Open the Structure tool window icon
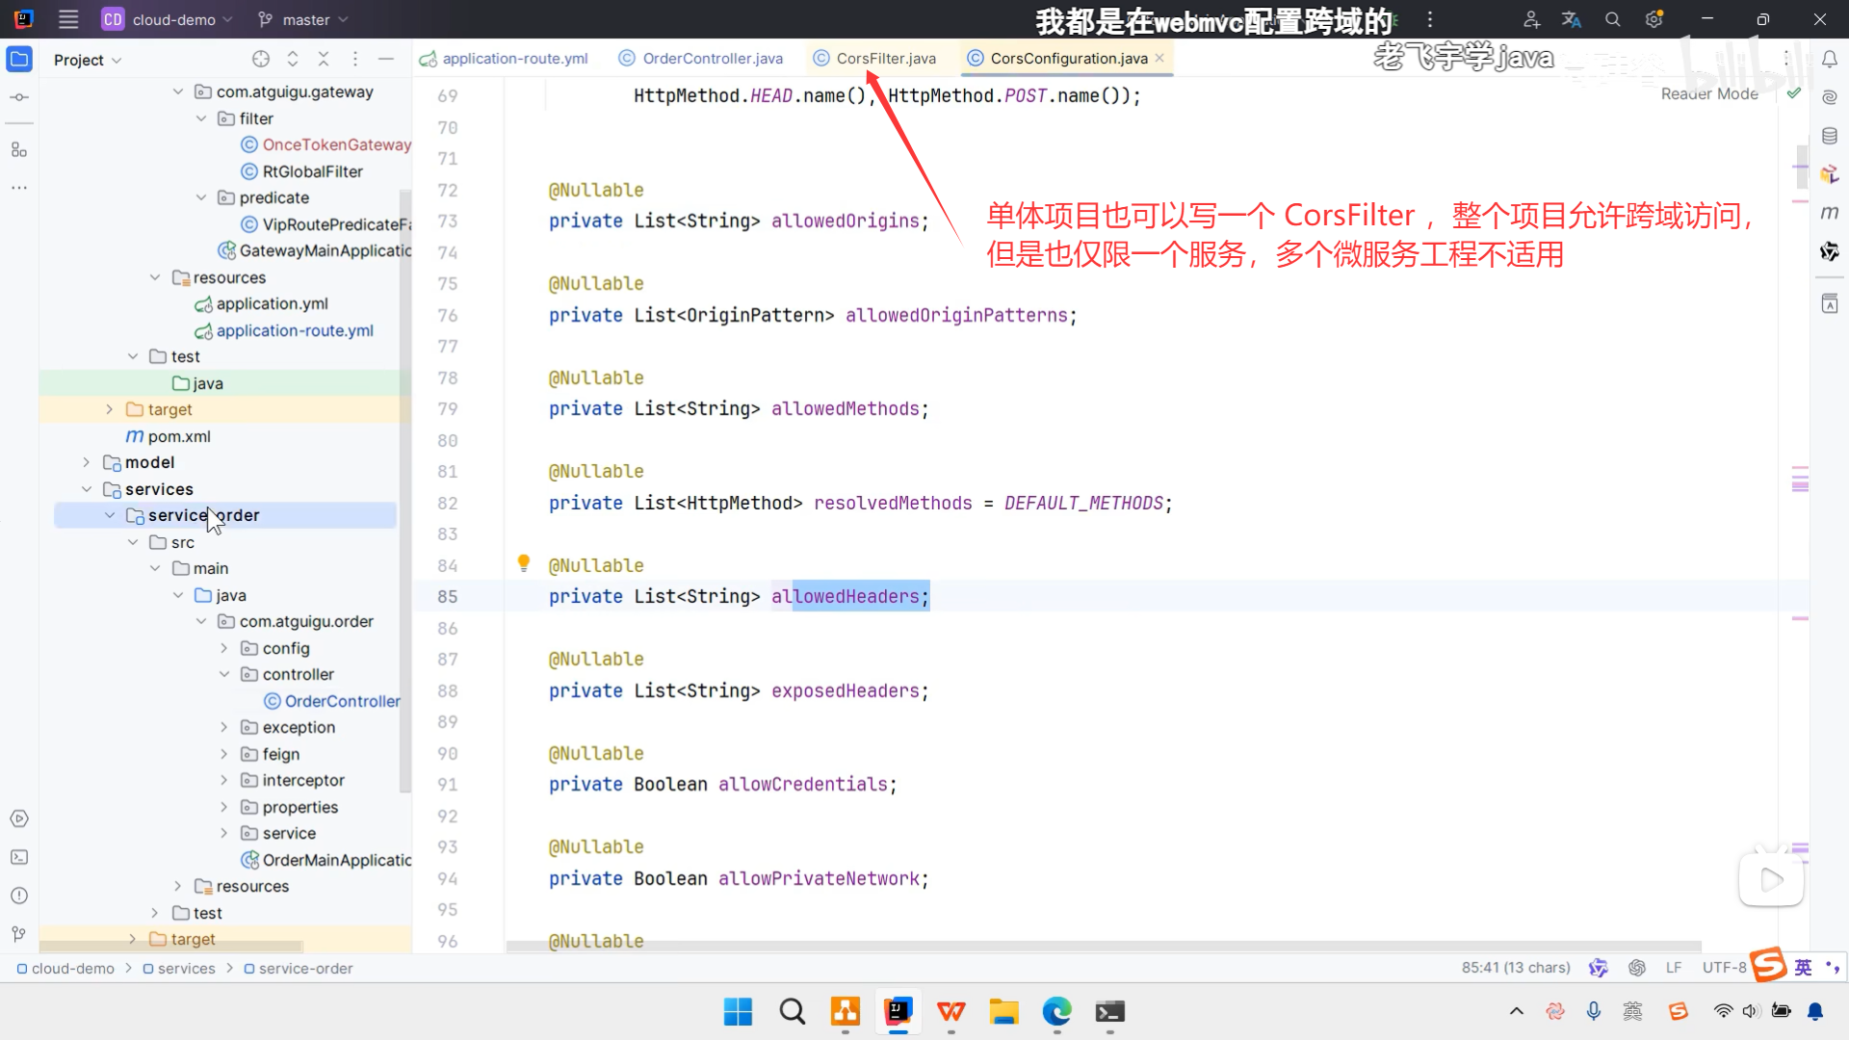 click(19, 150)
